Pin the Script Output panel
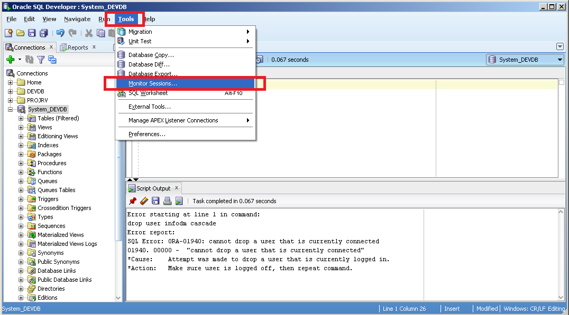569x315 pixels. (x=133, y=201)
